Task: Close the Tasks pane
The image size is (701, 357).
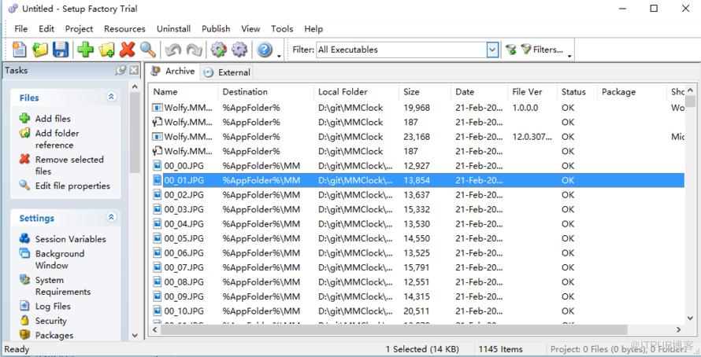Action: [x=134, y=70]
